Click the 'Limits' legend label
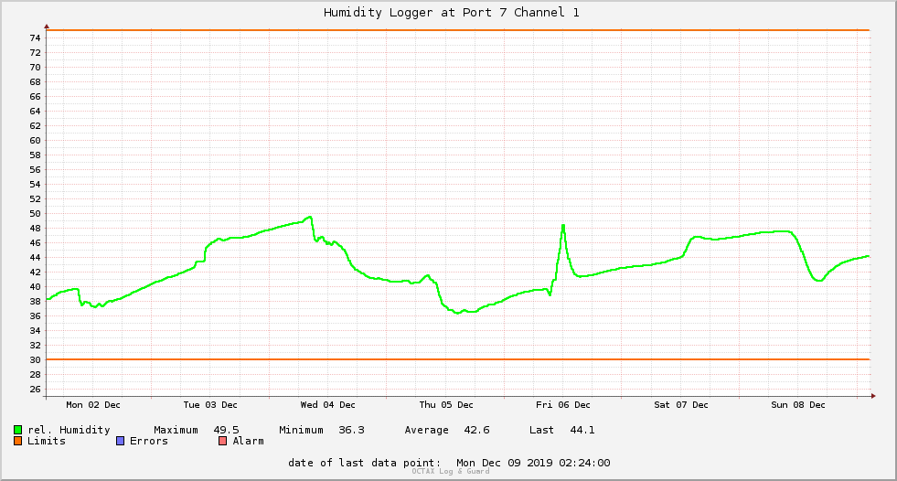 tap(47, 441)
